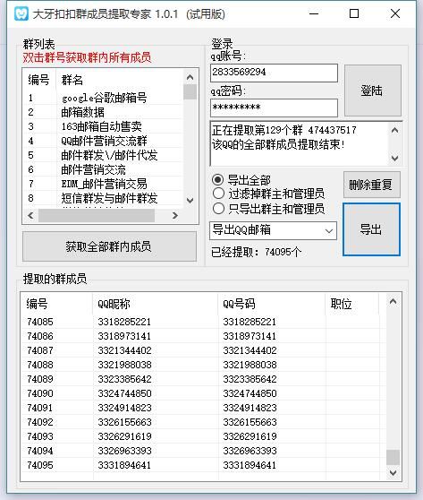The height and width of the screenshot is (500, 423).
Task: Select group row 邮件营销交流
Action: tap(104, 169)
